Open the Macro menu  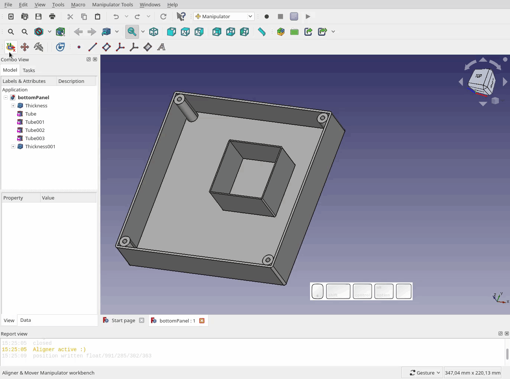pos(78,4)
